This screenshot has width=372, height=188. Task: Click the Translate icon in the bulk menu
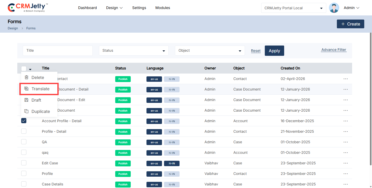click(26, 89)
